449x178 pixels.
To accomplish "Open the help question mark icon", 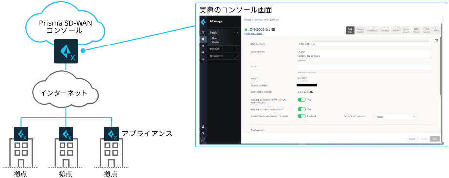I will click(x=203, y=133).
